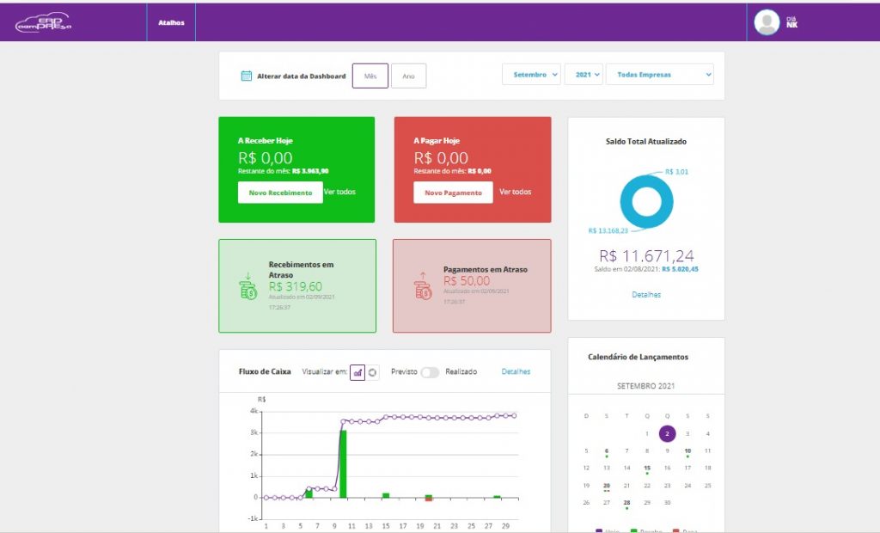Select day 15 in the calendar
This screenshot has height=533, width=880.
(x=647, y=469)
